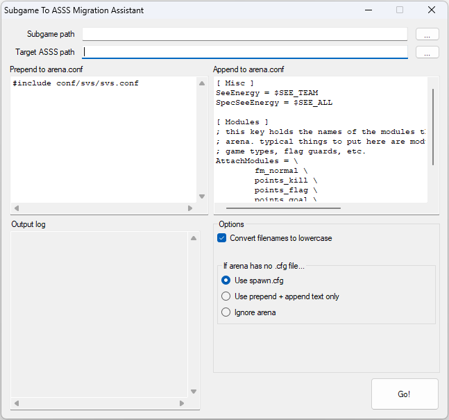Click up arrow of Prepend box scrollbar
Screen dimensions: 449x420
pos(202,83)
